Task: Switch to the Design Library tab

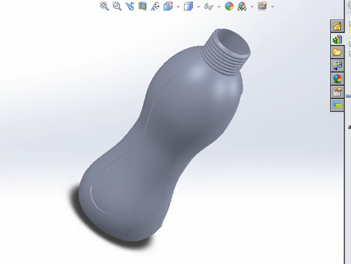Action: (337, 39)
